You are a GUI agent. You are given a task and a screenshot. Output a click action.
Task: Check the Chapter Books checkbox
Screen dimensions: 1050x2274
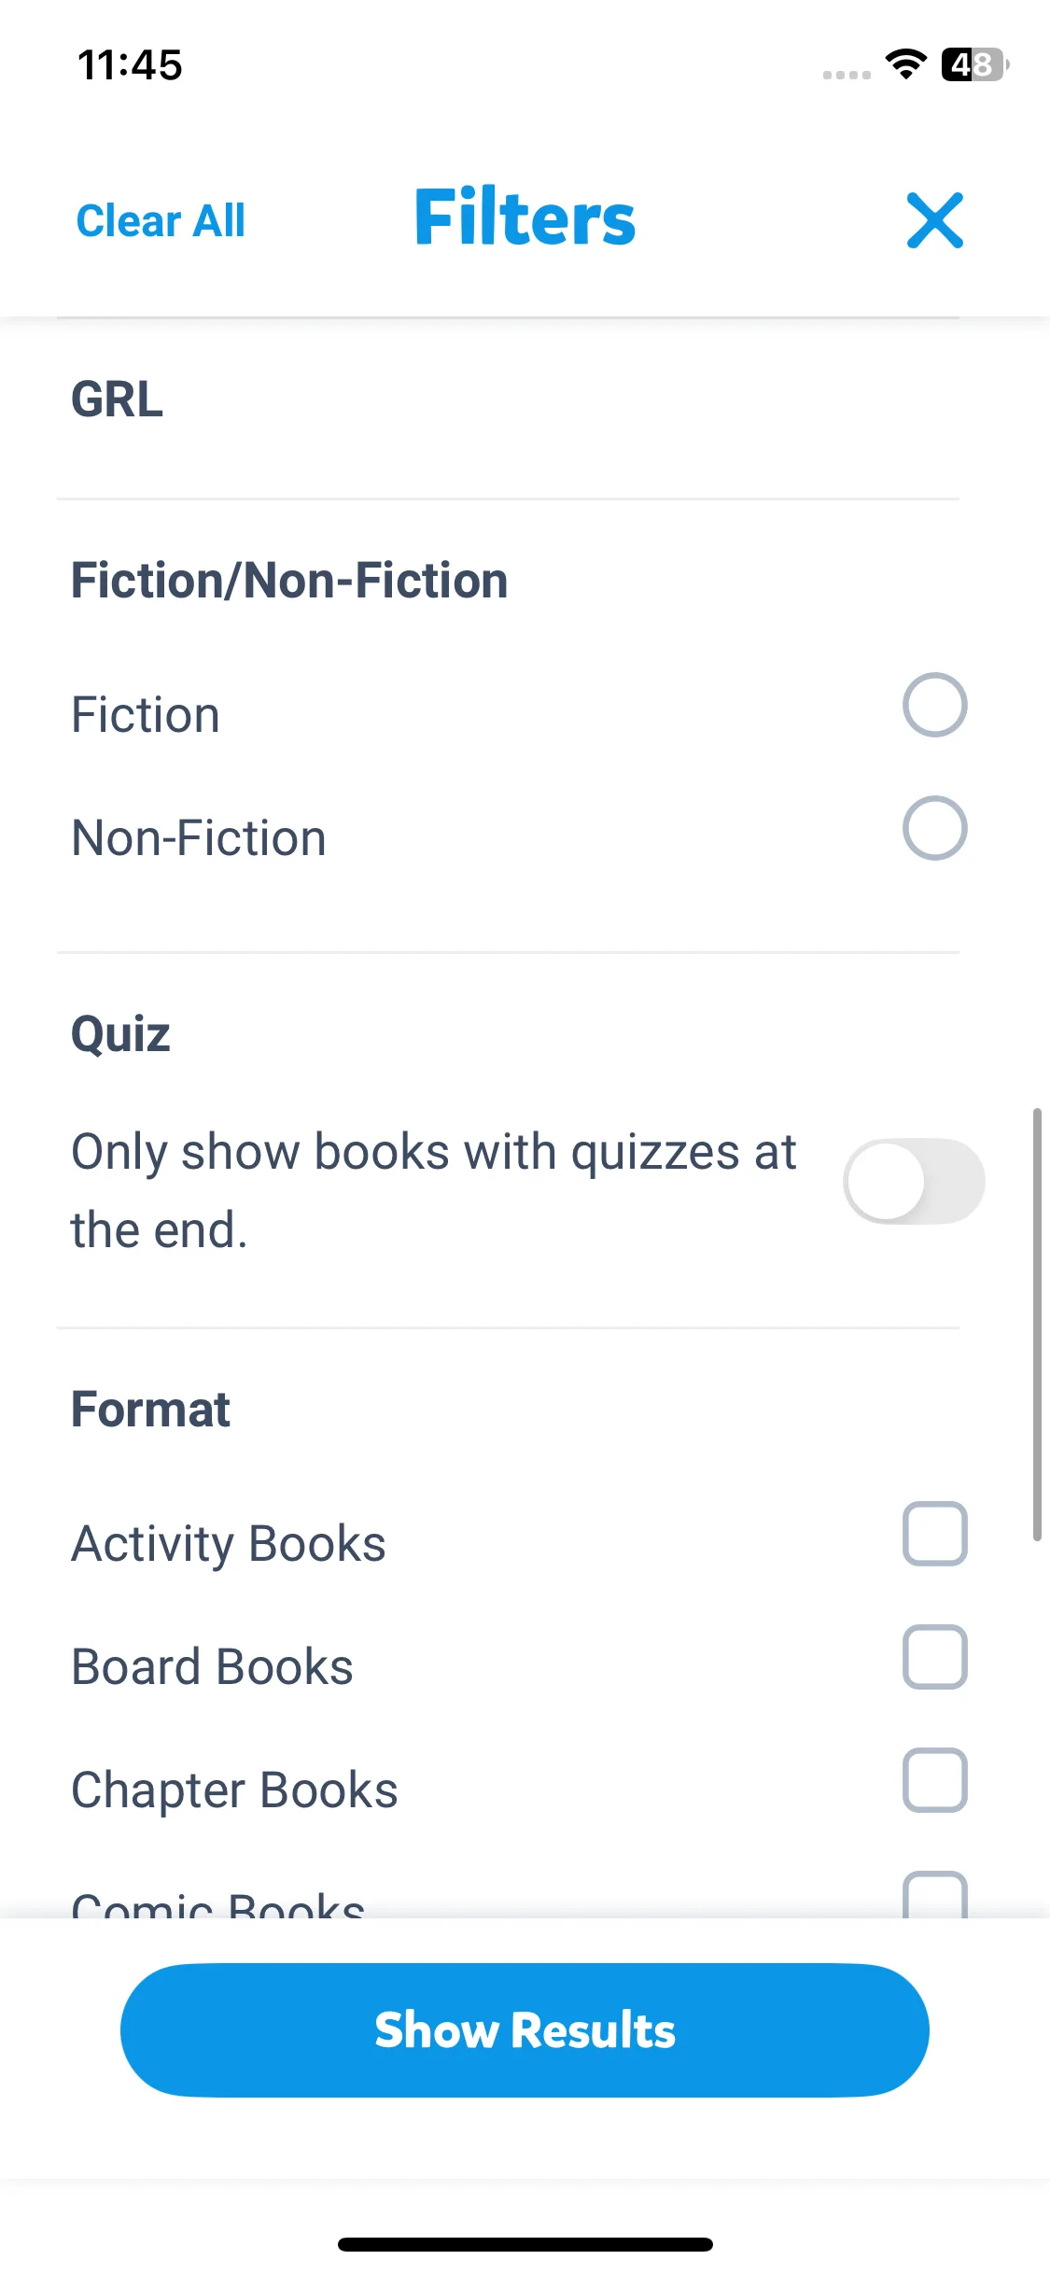[x=934, y=1780]
